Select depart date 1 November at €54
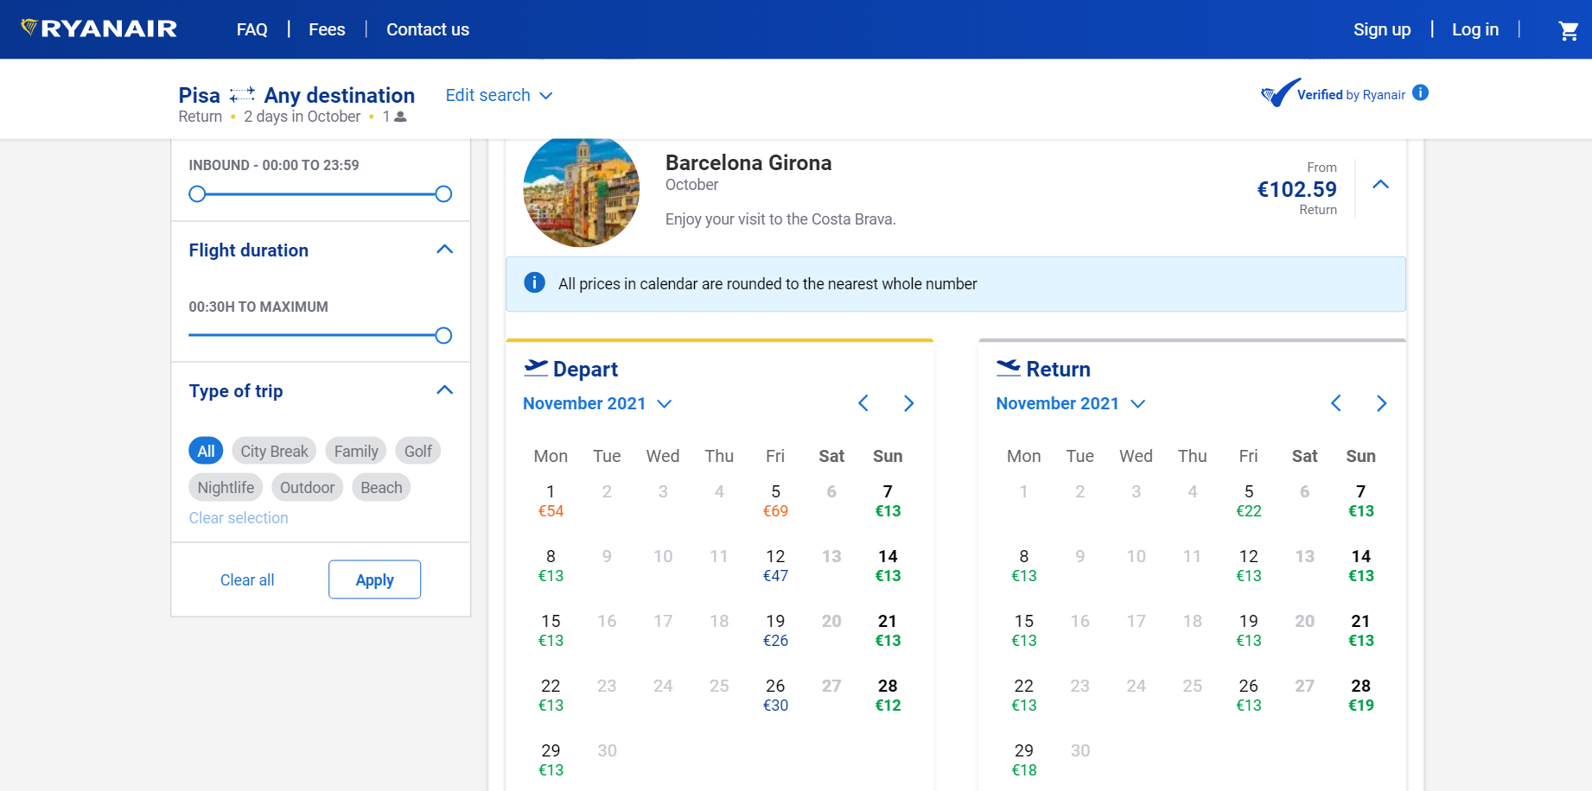Image resolution: width=1592 pixels, height=791 pixels. pos(551,501)
